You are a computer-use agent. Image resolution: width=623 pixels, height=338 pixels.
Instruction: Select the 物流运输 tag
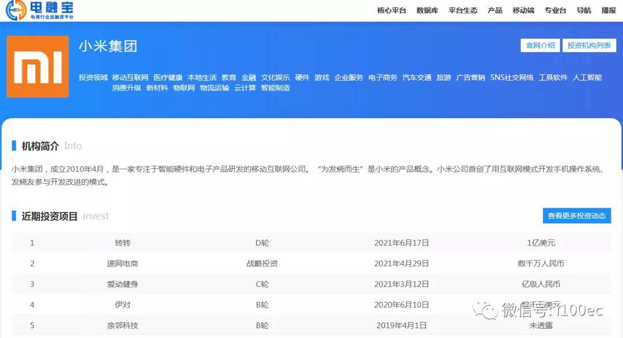(215, 88)
